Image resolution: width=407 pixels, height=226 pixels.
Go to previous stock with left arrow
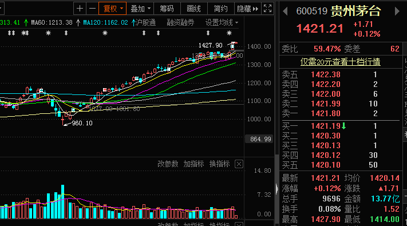285,11
